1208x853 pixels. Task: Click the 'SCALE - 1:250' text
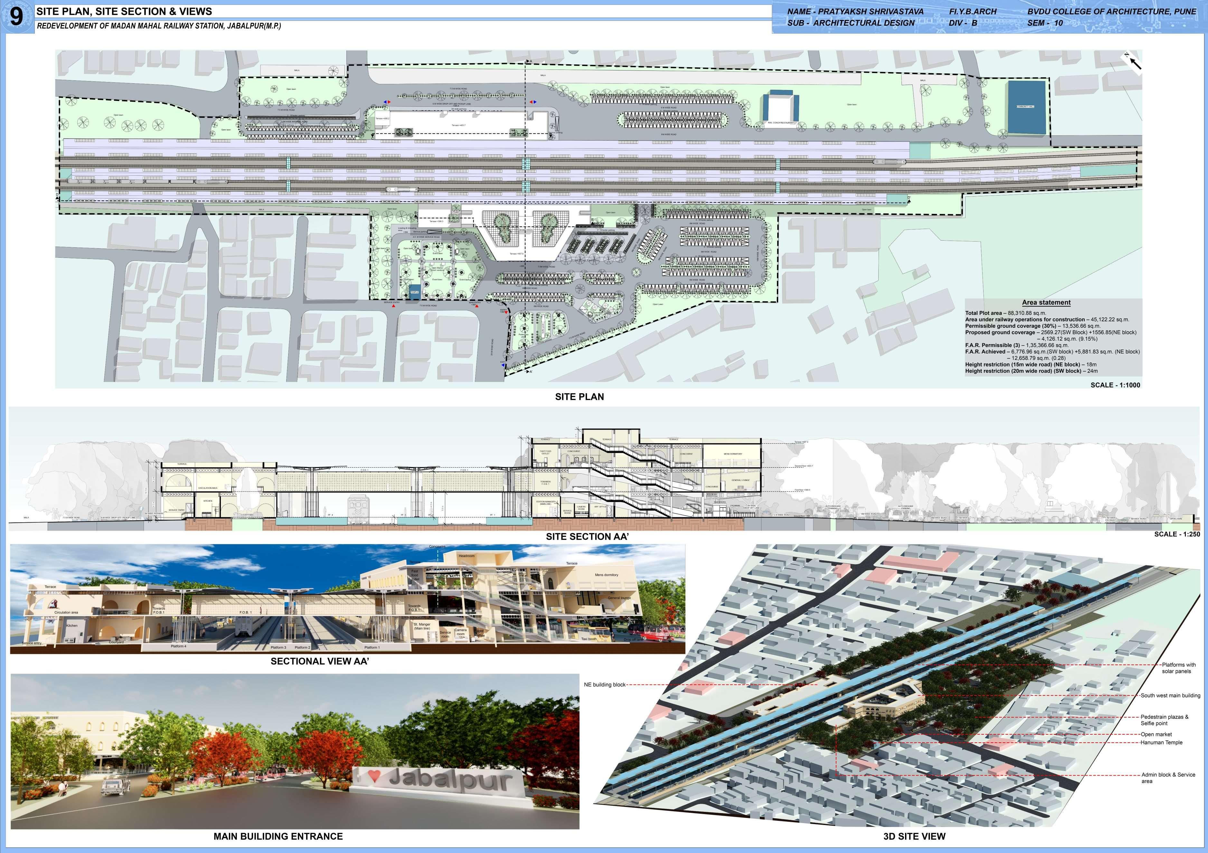(1176, 534)
